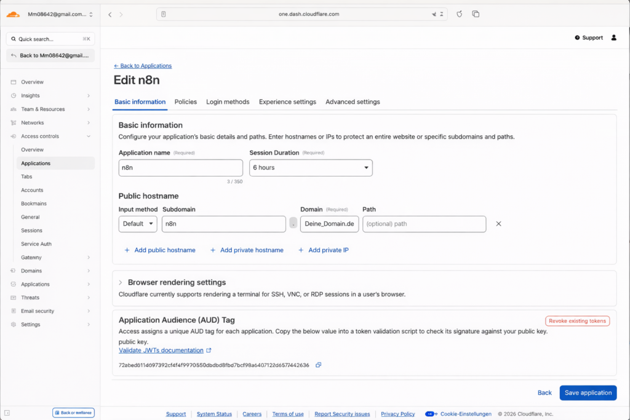Image resolution: width=630 pixels, height=420 pixels.
Task: Open Validate JWTs documentation link
Action: [x=161, y=351]
